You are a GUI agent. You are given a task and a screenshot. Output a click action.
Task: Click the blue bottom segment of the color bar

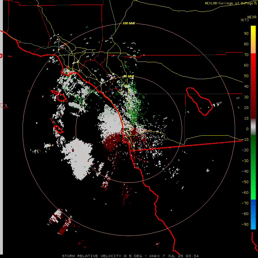click(253, 214)
